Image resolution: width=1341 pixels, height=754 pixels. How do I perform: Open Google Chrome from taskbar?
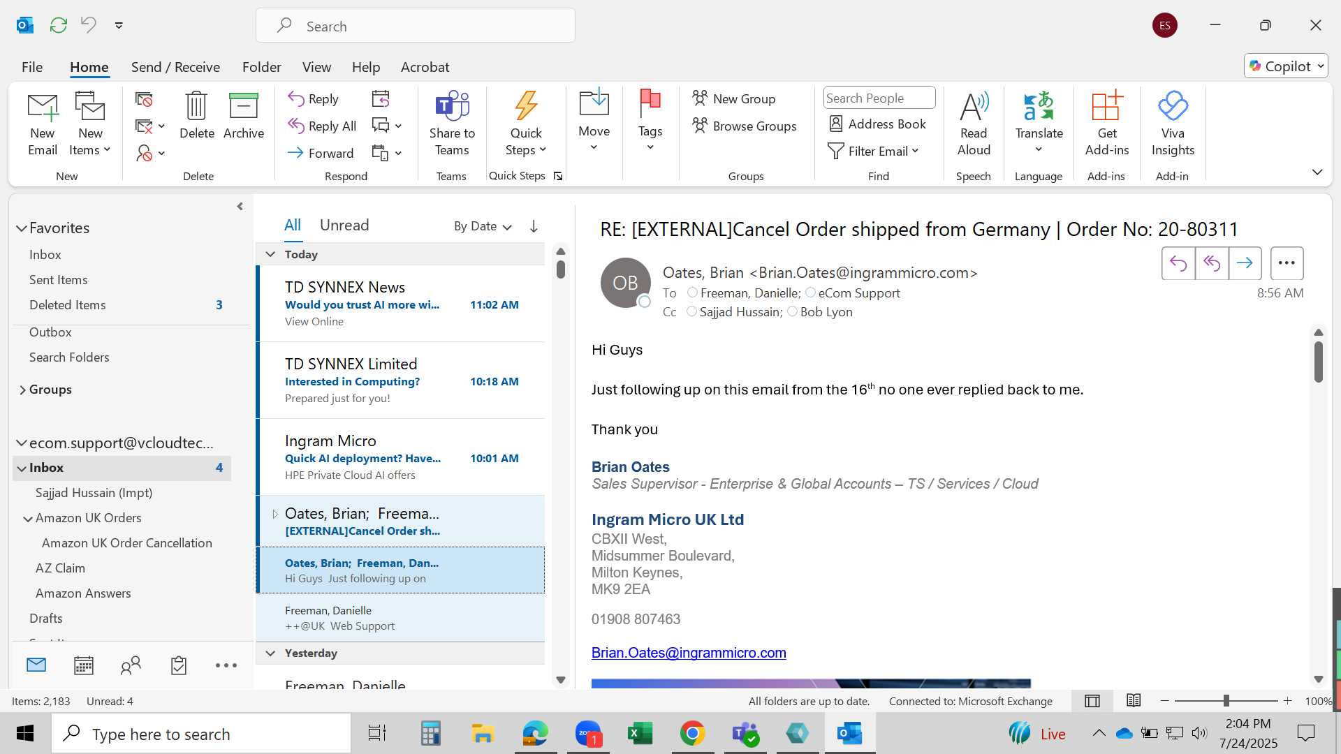point(692,733)
